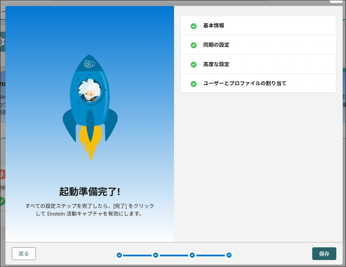Screen dimensions: 346x267
Task: Click the brain scribble logo on the rocket nose
Action: [89, 64]
